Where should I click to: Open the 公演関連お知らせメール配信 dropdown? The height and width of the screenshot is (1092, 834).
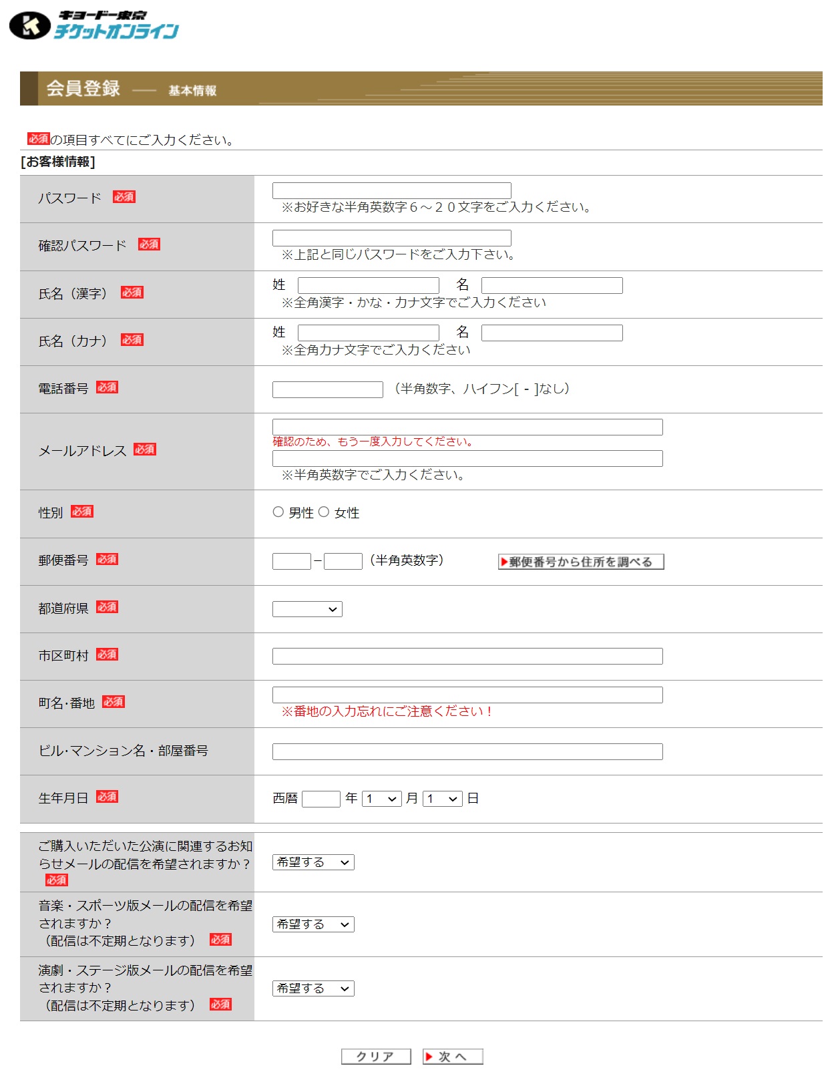pos(313,862)
